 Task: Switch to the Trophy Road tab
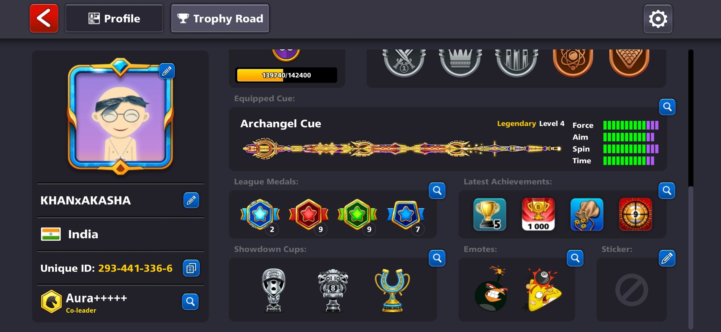click(220, 18)
